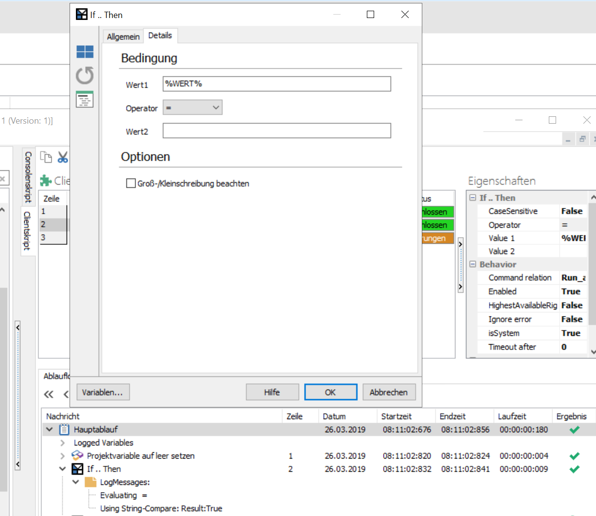Click the double-left rewind arrows icon
This screenshot has width=596, height=516.
coord(49,394)
